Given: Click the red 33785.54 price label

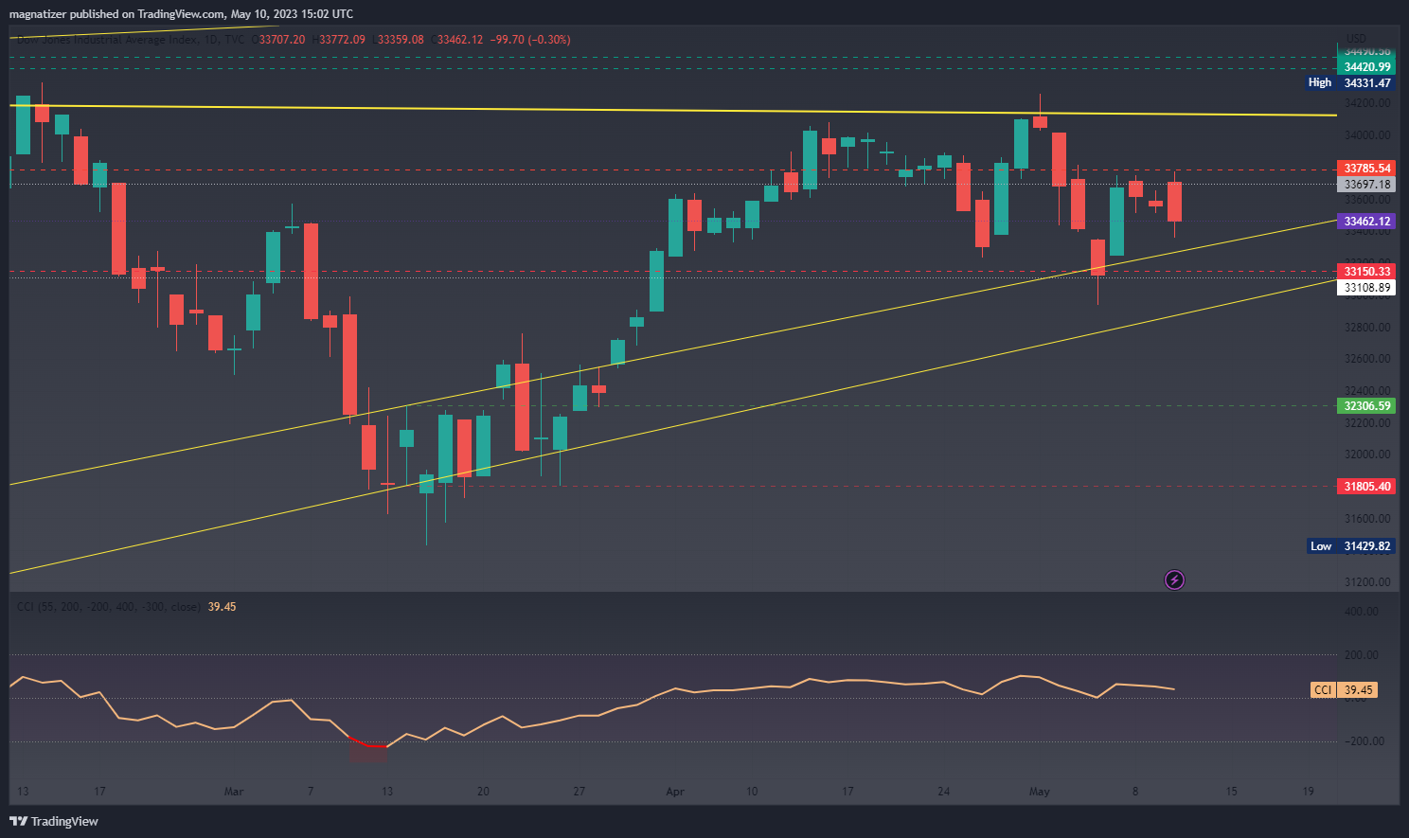Looking at the screenshot, I should click(x=1366, y=169).
